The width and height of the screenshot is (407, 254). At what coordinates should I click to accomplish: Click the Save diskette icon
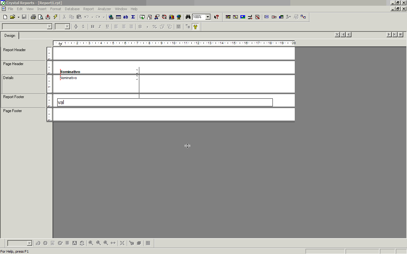[24, 17]
